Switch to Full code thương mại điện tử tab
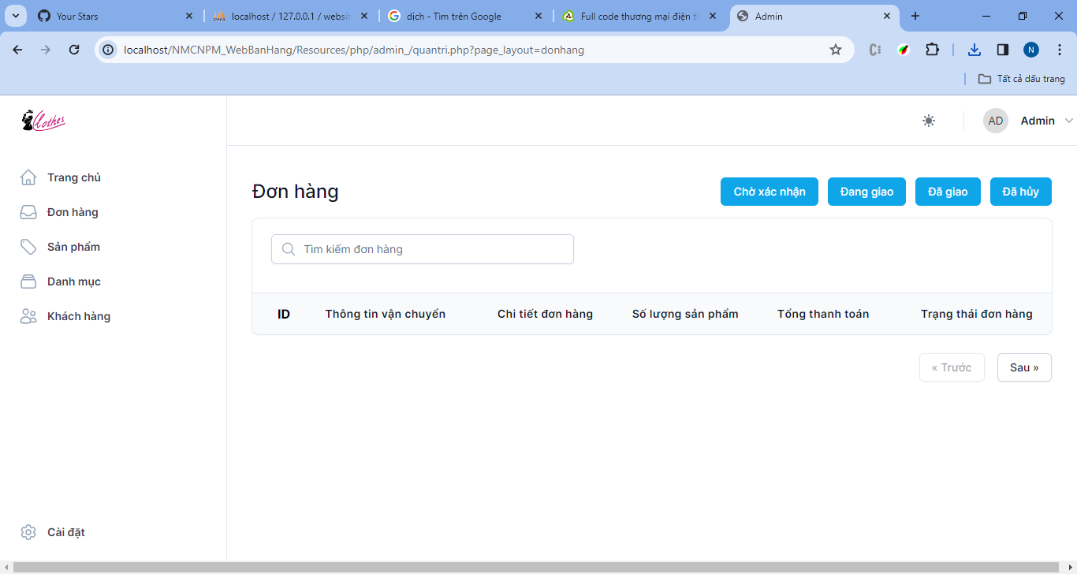 coord(641,16)
